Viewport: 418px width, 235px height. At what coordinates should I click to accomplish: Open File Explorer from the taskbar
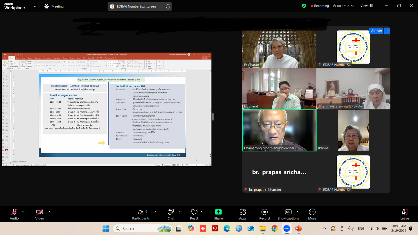263,229
